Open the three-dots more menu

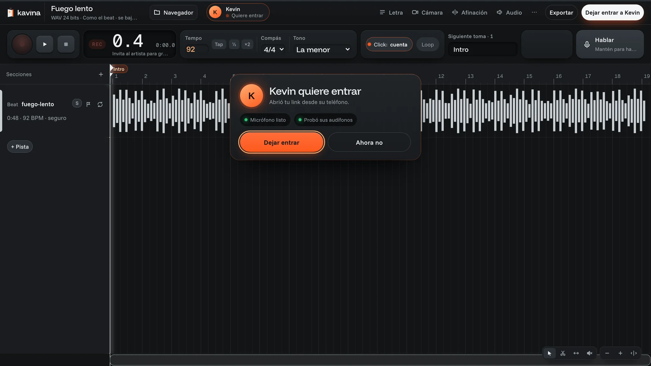pyautogui.click(x=534, y=12)
